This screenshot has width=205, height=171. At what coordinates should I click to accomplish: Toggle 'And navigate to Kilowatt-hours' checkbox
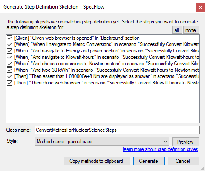pos(9,57)
